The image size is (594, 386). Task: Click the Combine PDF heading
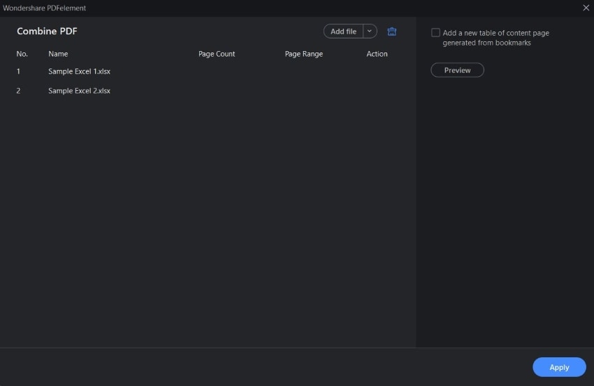point(47,31)
